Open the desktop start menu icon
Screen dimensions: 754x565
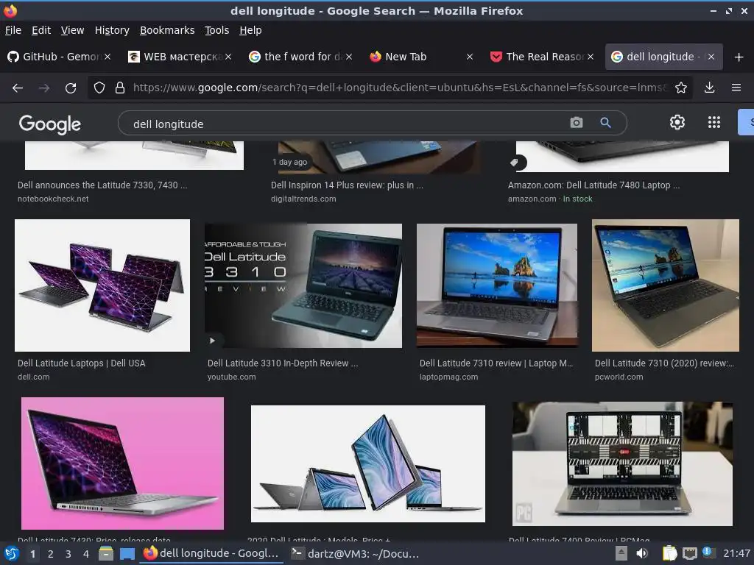(12, 553)
